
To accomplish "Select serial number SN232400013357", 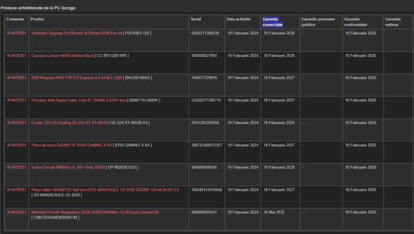I will [207, 145].
